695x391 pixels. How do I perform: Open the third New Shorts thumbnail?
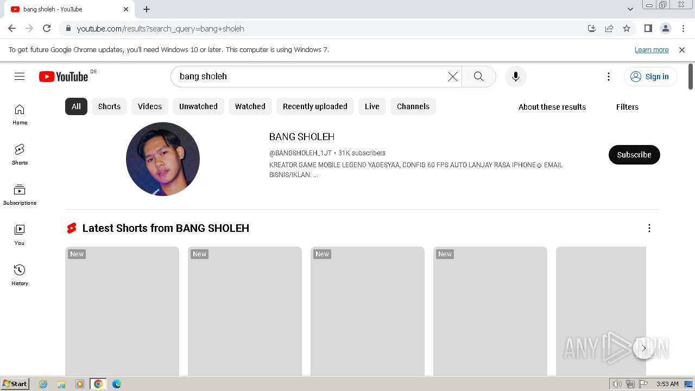coord(368,311)
